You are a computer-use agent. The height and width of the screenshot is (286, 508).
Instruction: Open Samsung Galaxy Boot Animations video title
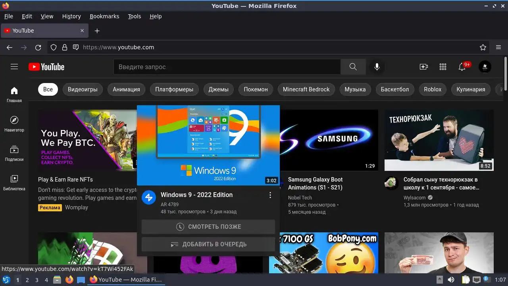pyautogui.click(x=316, y=184)
